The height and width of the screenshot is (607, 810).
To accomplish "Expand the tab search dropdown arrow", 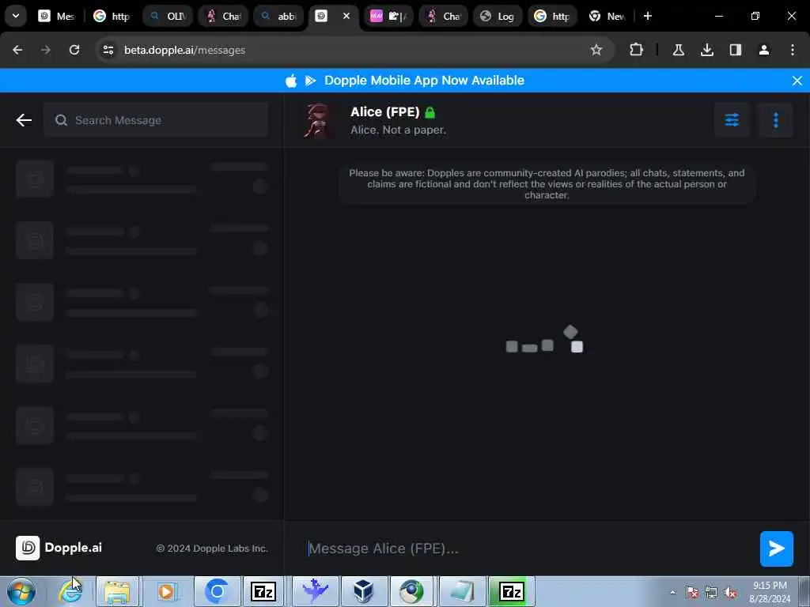I will pyautogui.click(x=16, y=16).
